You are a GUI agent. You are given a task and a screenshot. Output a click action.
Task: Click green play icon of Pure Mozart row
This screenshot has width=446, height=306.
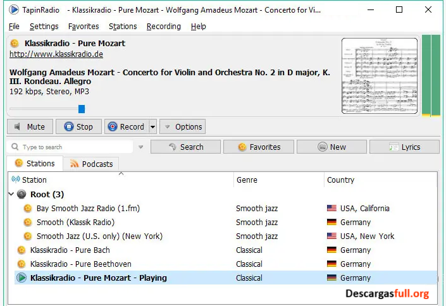click(22, 278)
